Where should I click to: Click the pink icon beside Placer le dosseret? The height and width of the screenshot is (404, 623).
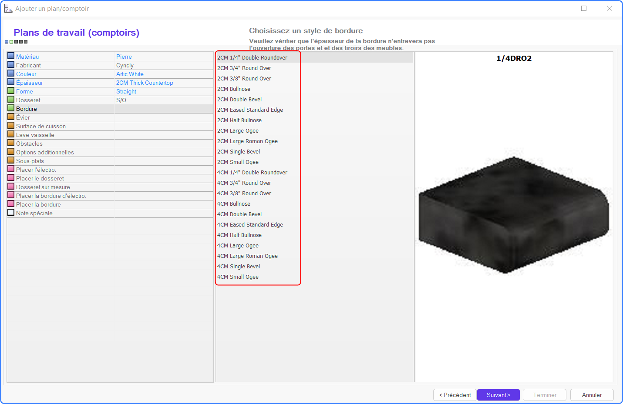click(11, 178)
